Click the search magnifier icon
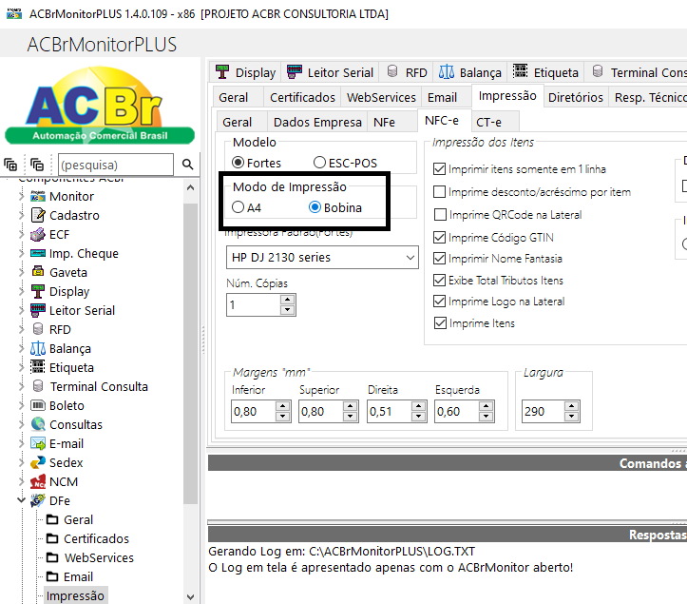687x604 pixels. [187, 165]
